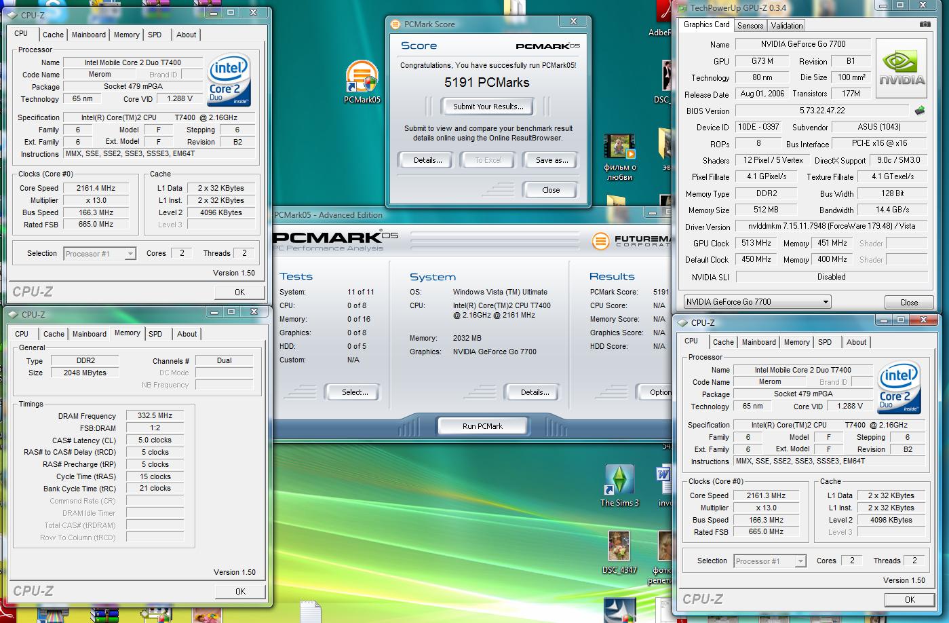Click Save as button in PCMark Score

pos(551,160)
